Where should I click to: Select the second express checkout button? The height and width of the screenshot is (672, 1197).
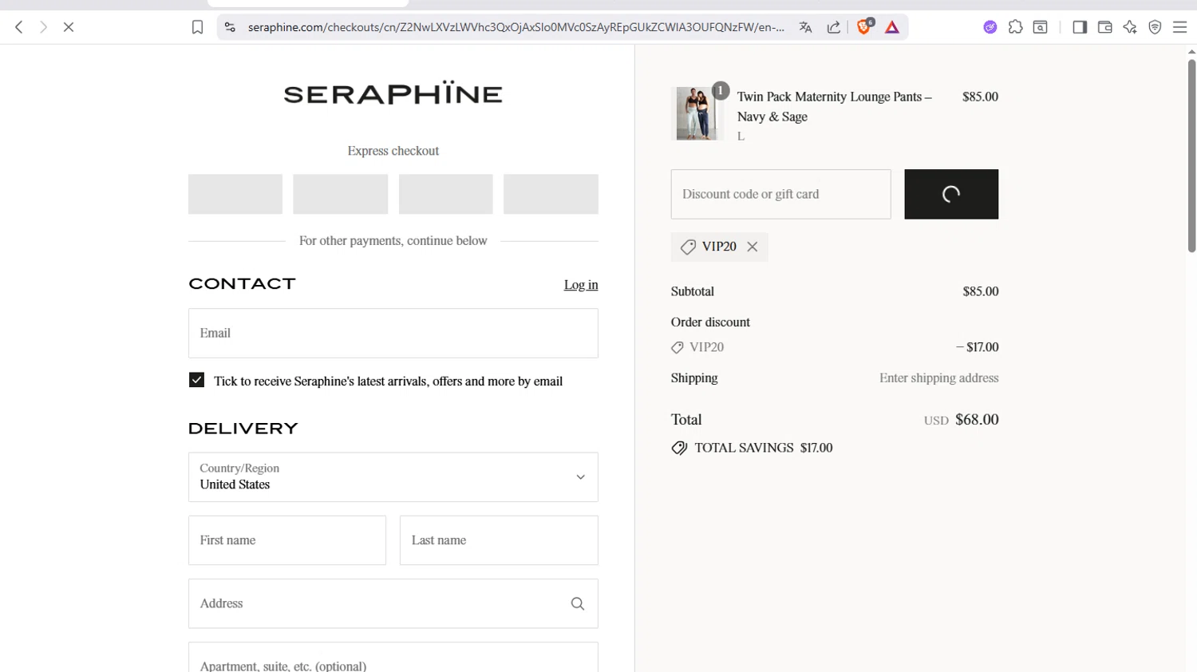[341, 194]
